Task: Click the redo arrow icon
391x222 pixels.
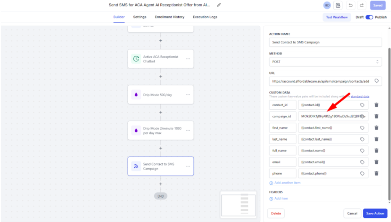Action: (362, 5)
